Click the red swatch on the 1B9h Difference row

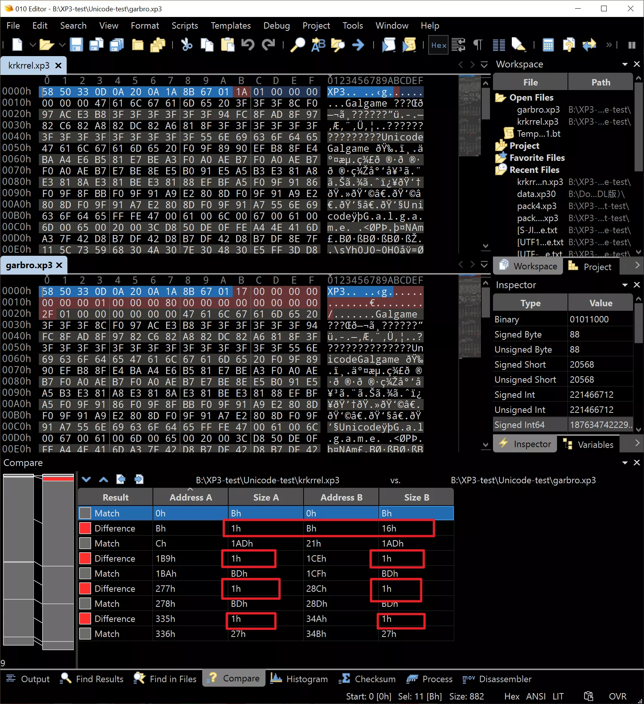coord(85,558)
